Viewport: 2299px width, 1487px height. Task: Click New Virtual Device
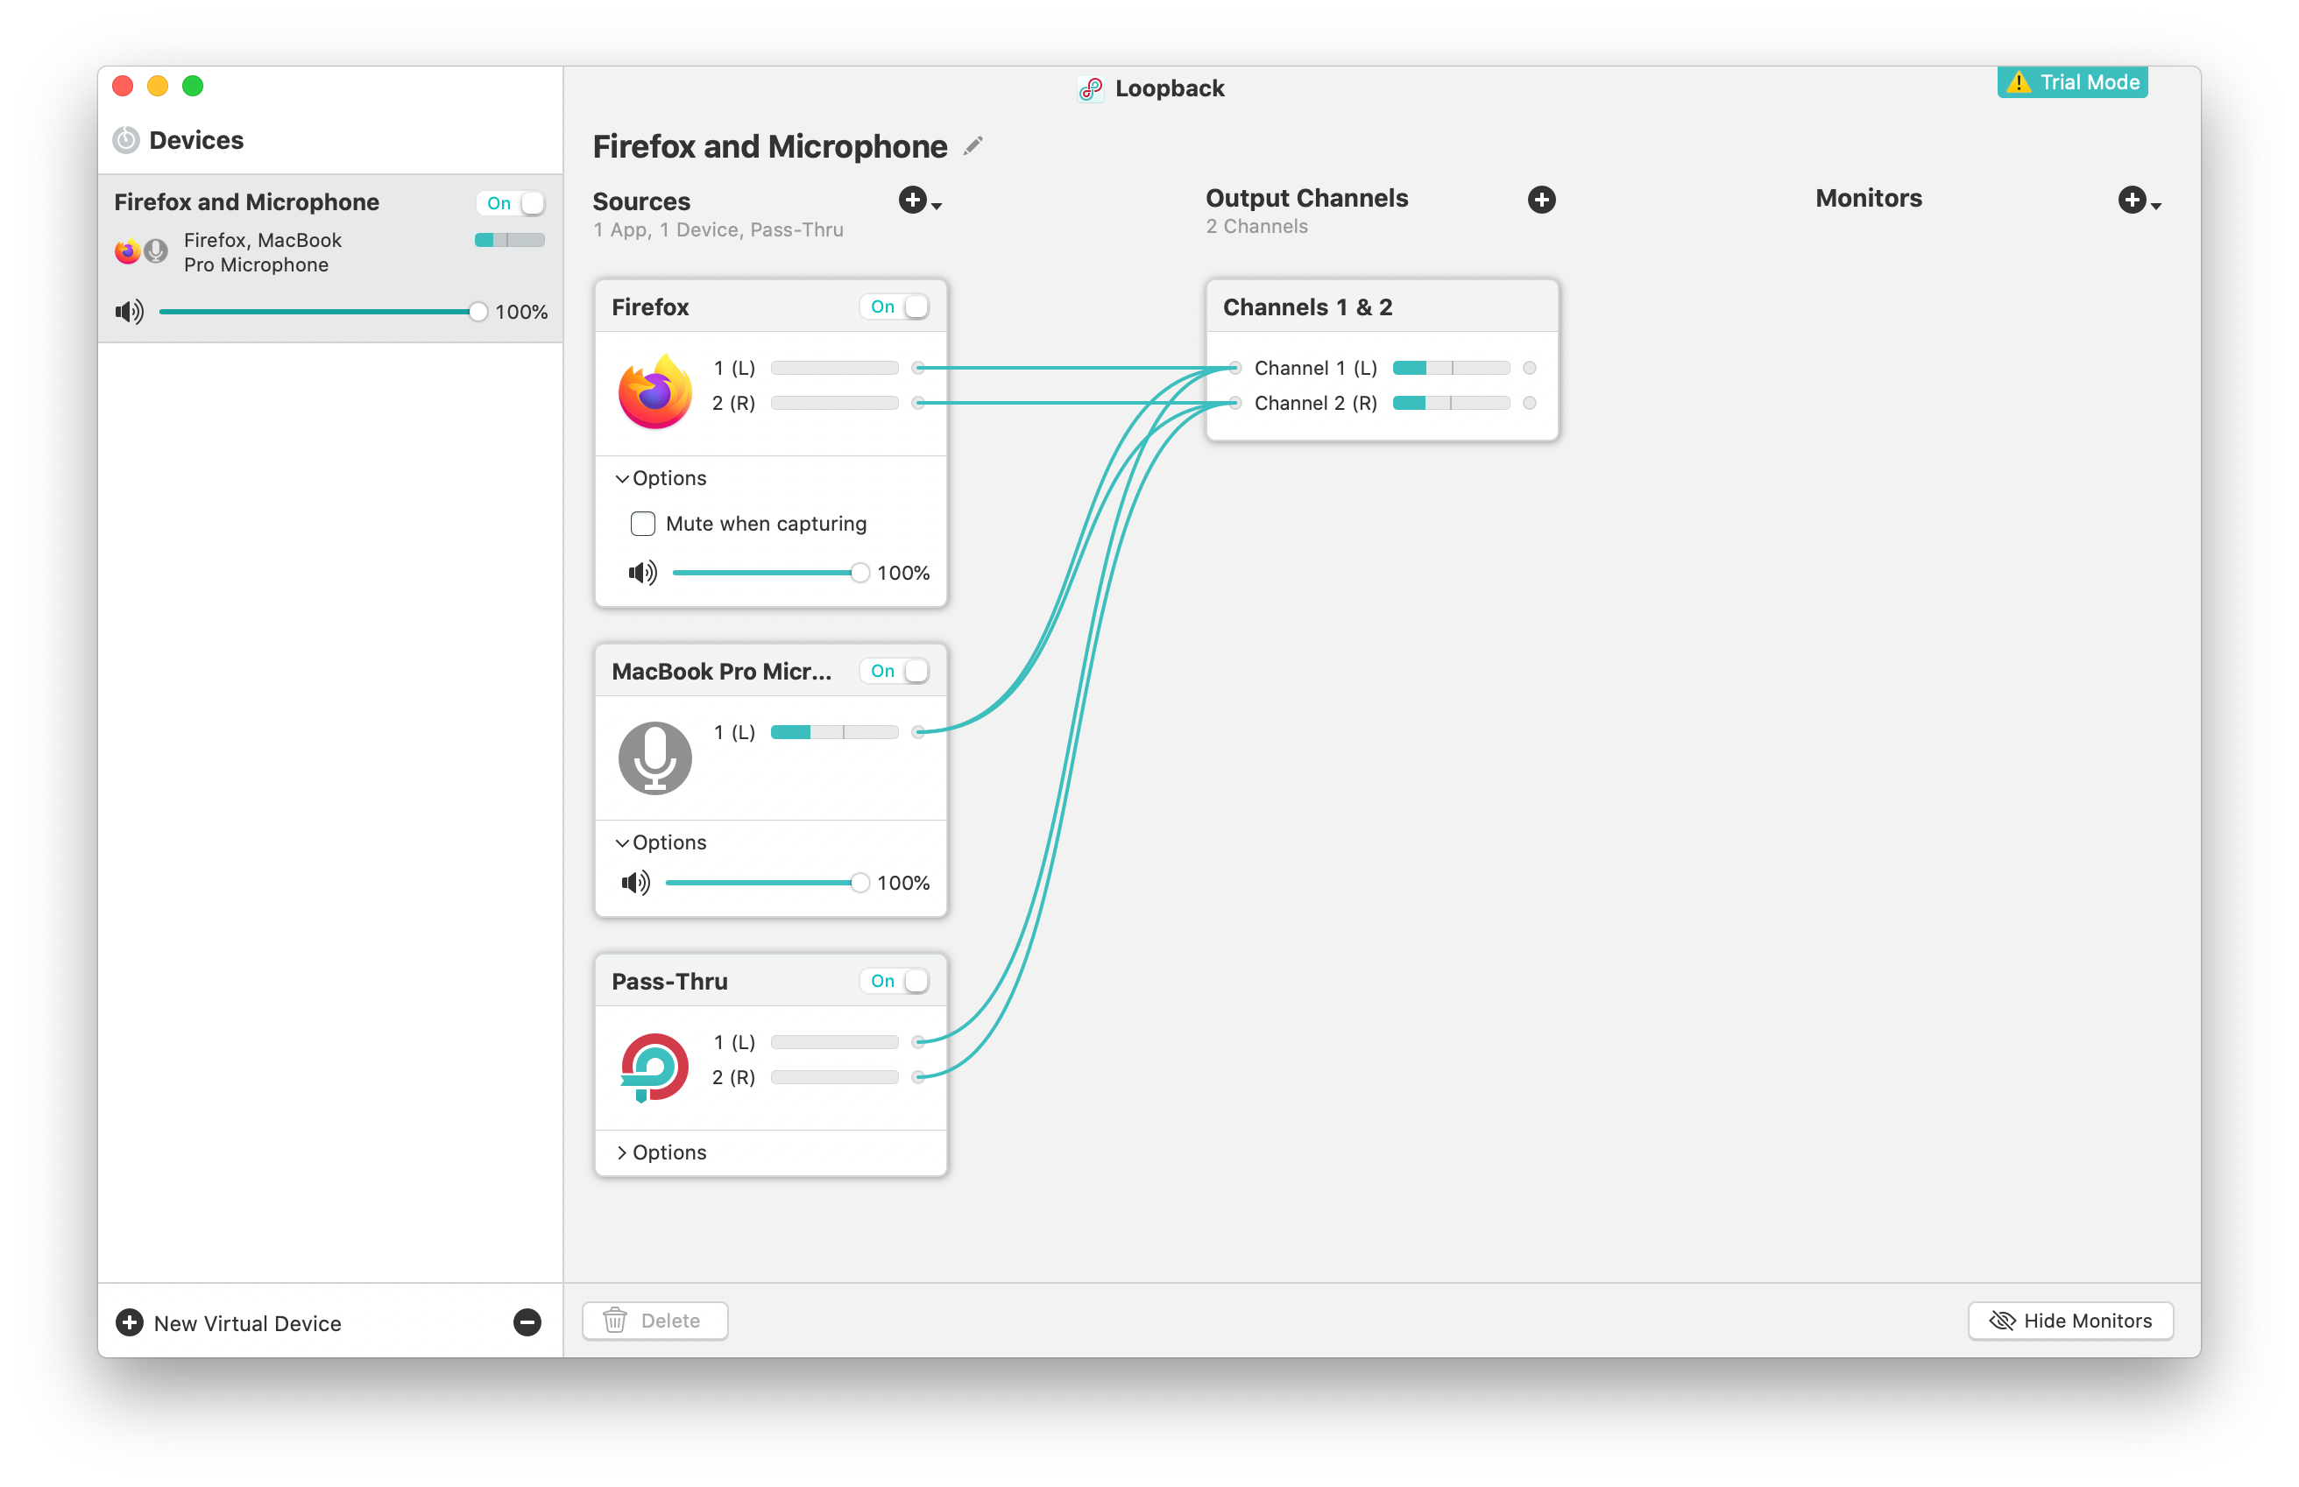230,1323
